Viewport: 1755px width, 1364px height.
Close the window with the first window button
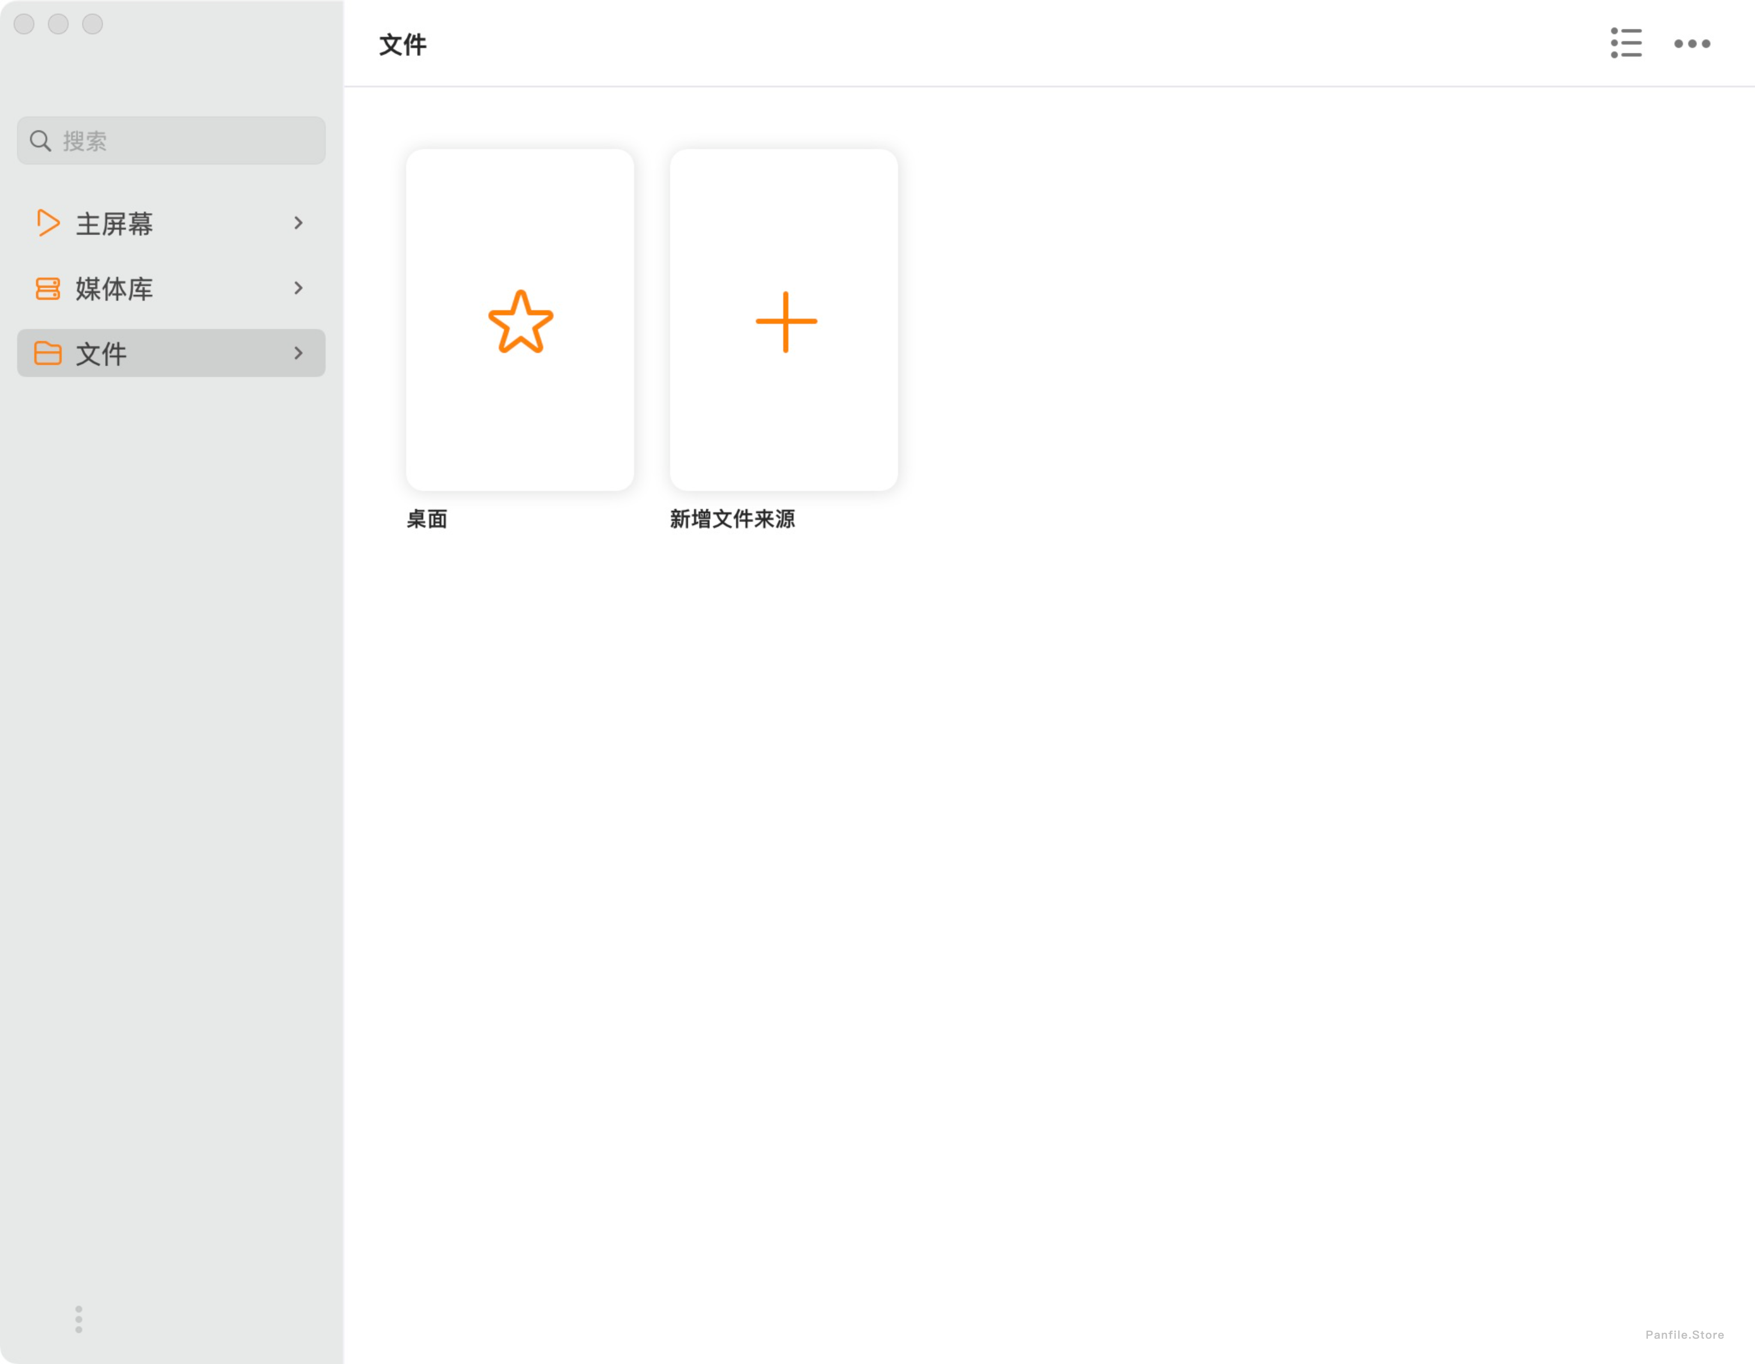pyautogui.click(x=24, y=24)
